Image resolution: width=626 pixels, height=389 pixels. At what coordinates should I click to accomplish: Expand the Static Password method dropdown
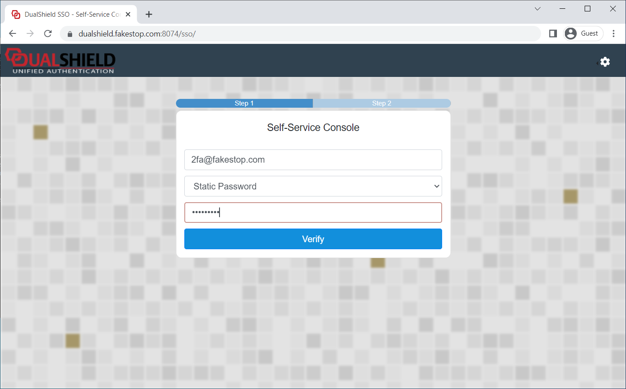(x=313, y=186)
